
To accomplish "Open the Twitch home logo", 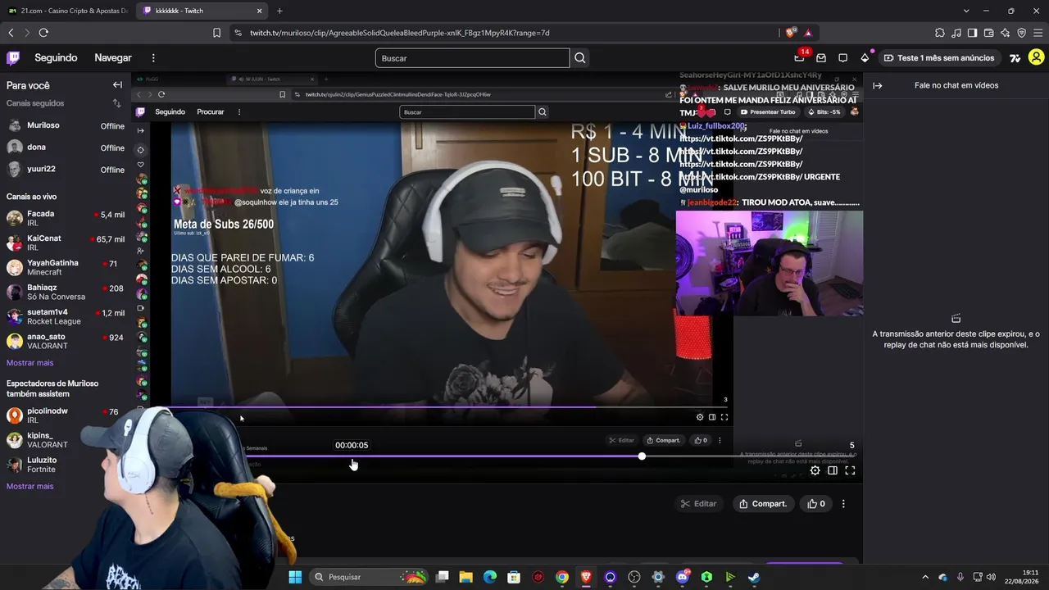I will (13, 58).
